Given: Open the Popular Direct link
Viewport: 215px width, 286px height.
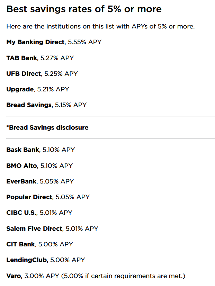Looking at the screenshot, I should 29,197.
